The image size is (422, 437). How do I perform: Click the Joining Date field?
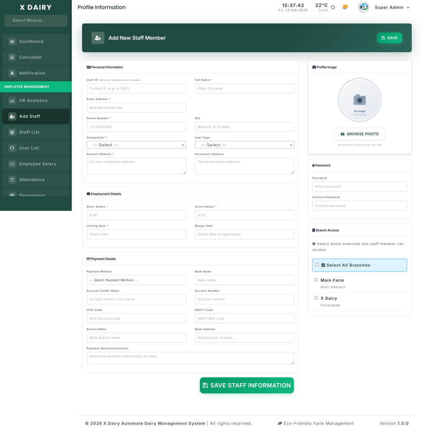point(136,234)
